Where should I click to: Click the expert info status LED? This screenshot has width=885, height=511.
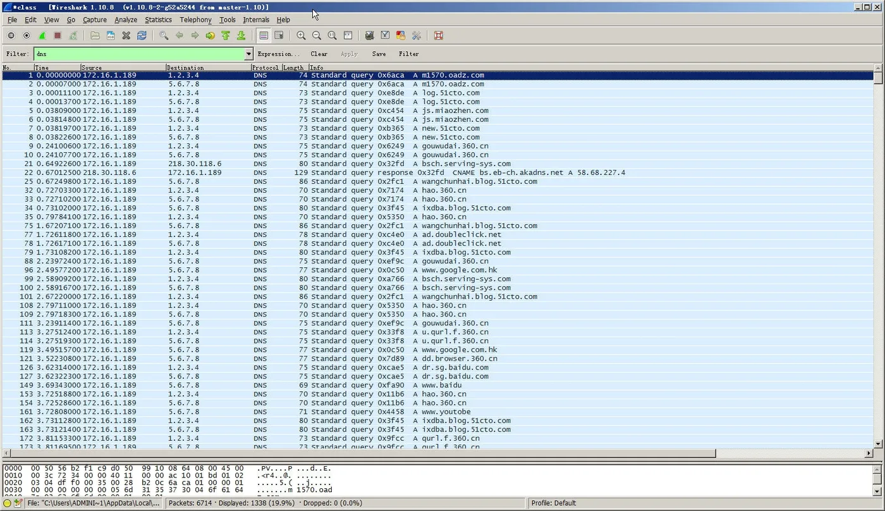8,503
